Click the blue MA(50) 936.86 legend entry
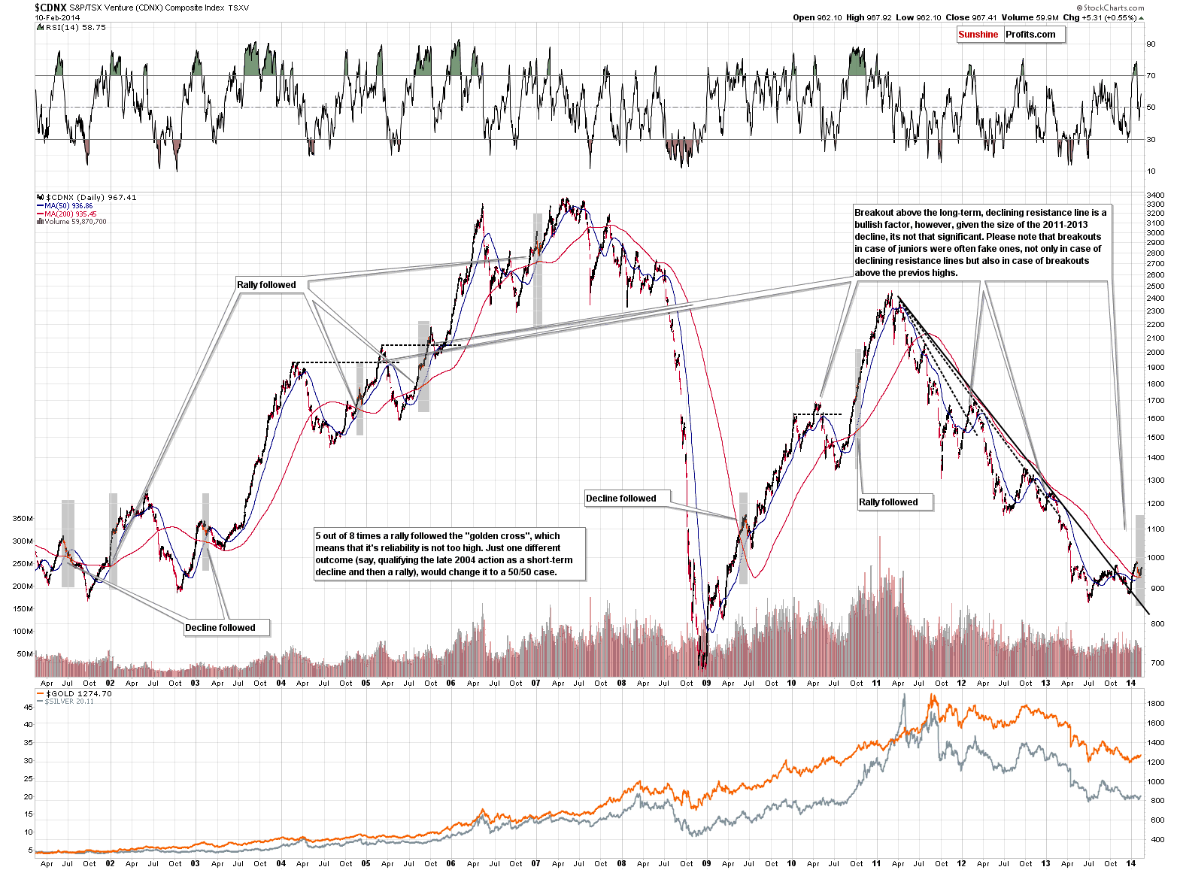The height and width of the screenshot is (870, 1177). click(65, 206)
